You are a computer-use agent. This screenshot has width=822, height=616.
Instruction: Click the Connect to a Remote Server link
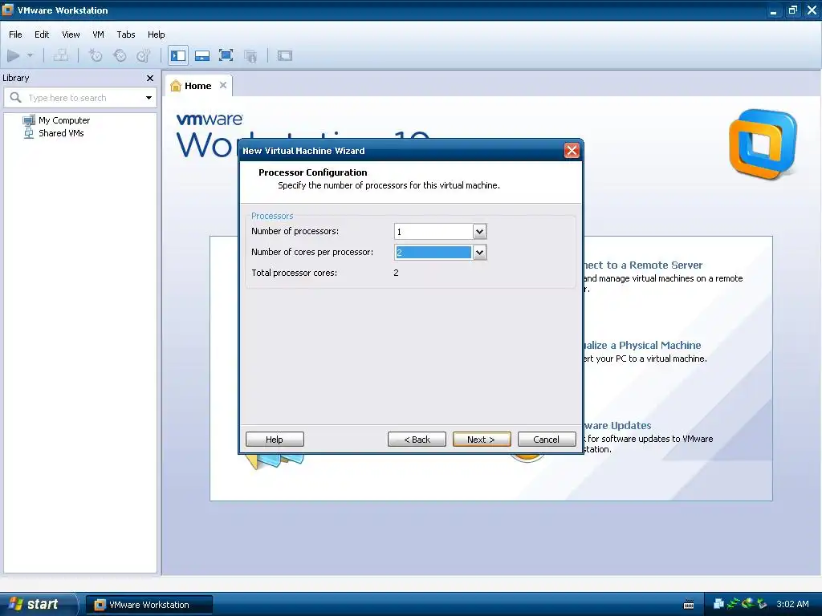click(x=643, y=265)
